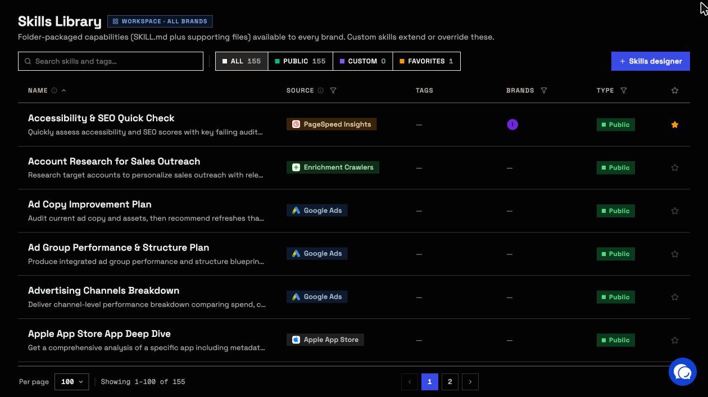Click Google Ads badge in Advertising Channels row
This screenshot has height=397, width=708.
(317, 296)
